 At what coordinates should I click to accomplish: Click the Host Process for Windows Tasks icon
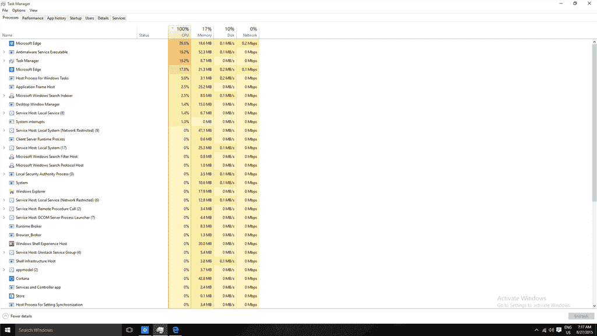12,78
